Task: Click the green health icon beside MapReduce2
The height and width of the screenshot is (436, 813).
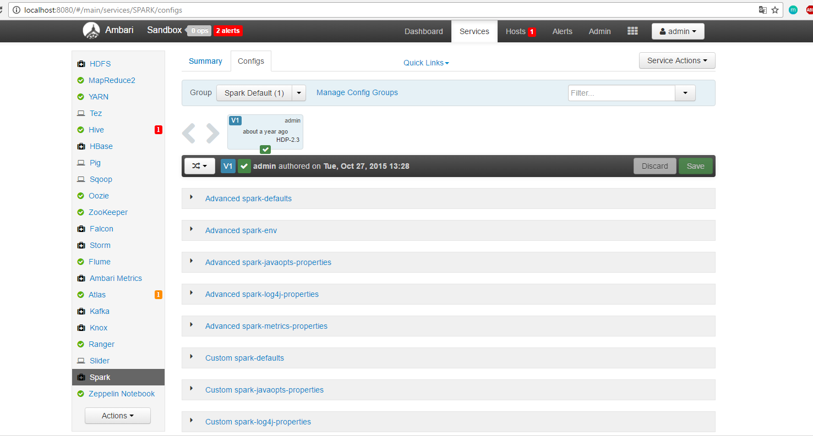Action: [80, 80]
